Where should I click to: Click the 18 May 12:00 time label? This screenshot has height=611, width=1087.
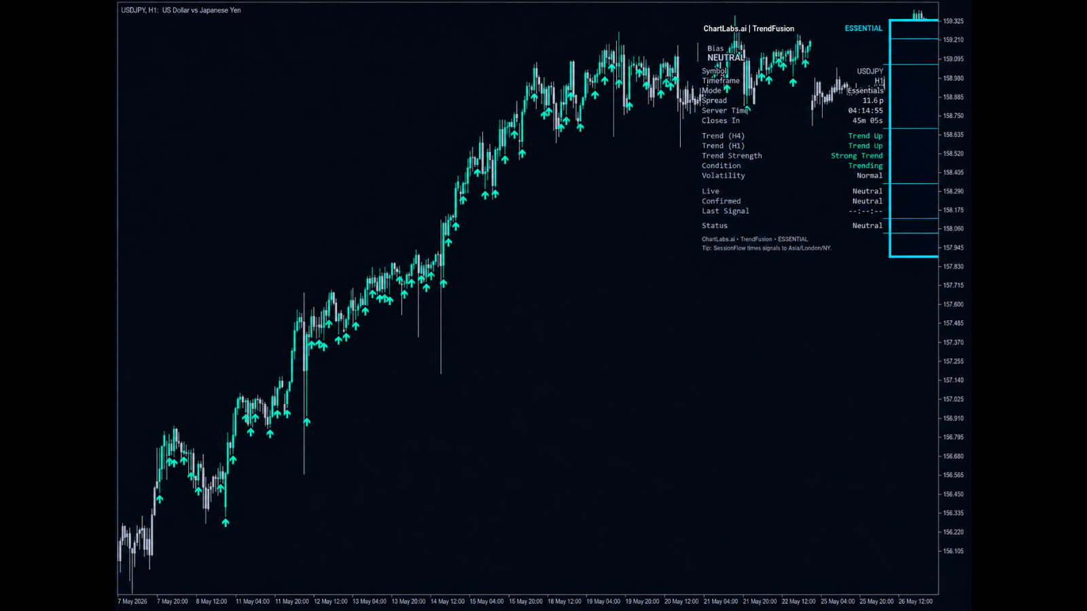pyautogui.click(x=565, y=601)
